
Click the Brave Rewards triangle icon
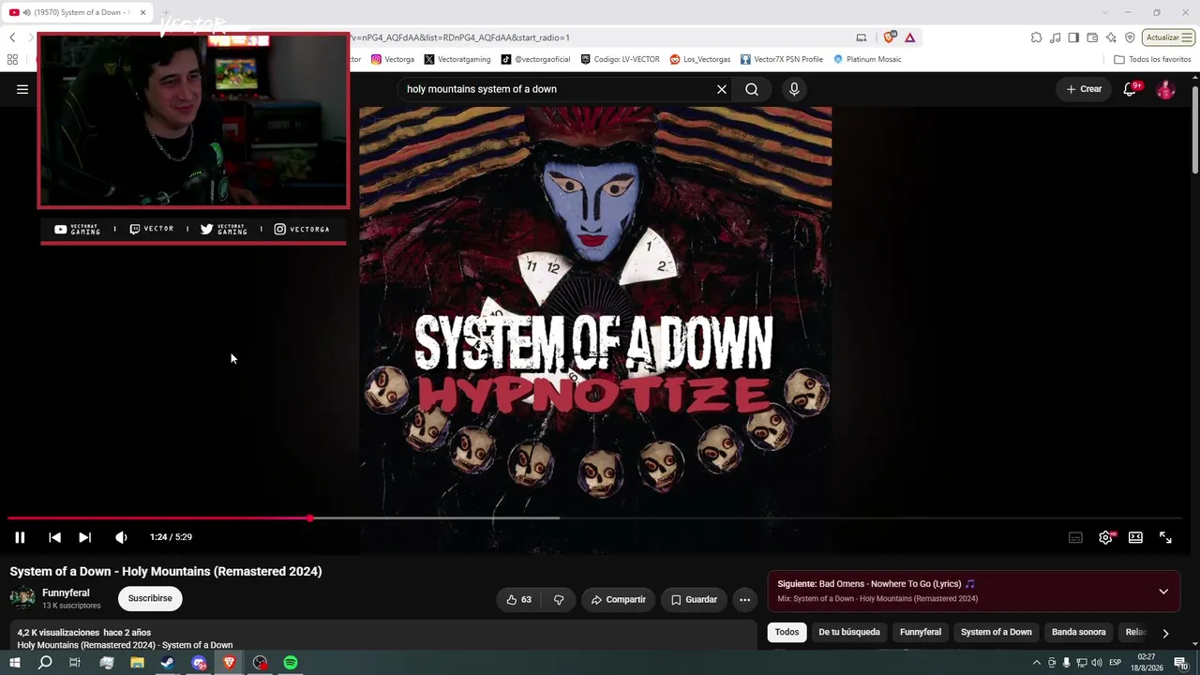909,37
